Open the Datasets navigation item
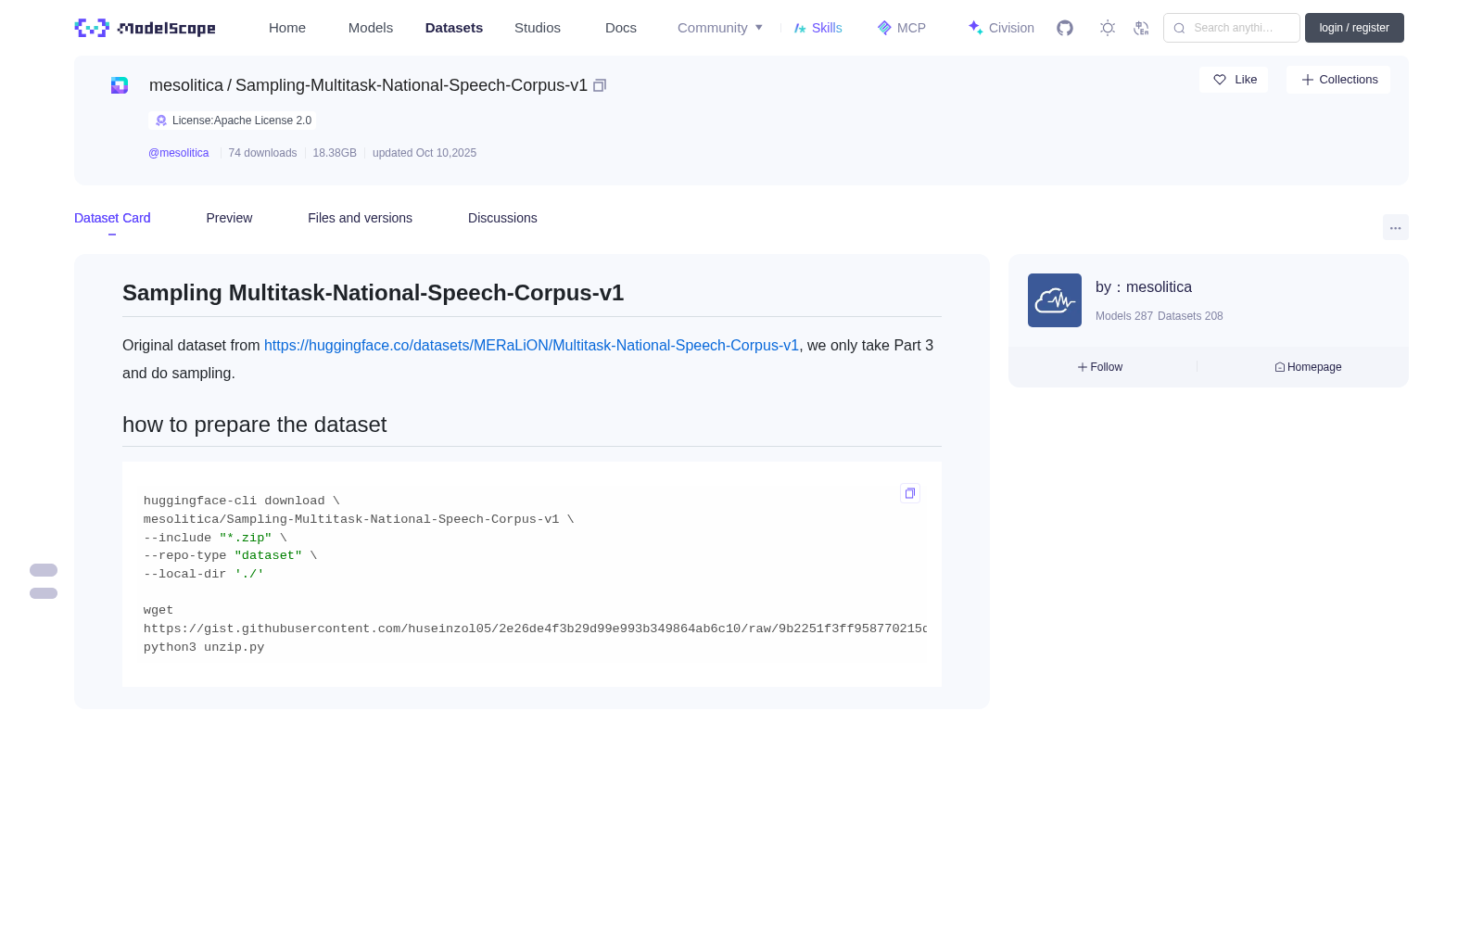The width and height of the screenshot is (1483, 927). (454, 28)
